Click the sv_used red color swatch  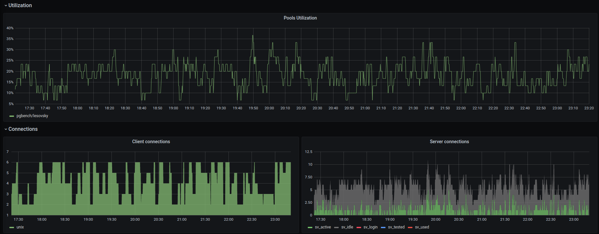(x=410, y=227)
